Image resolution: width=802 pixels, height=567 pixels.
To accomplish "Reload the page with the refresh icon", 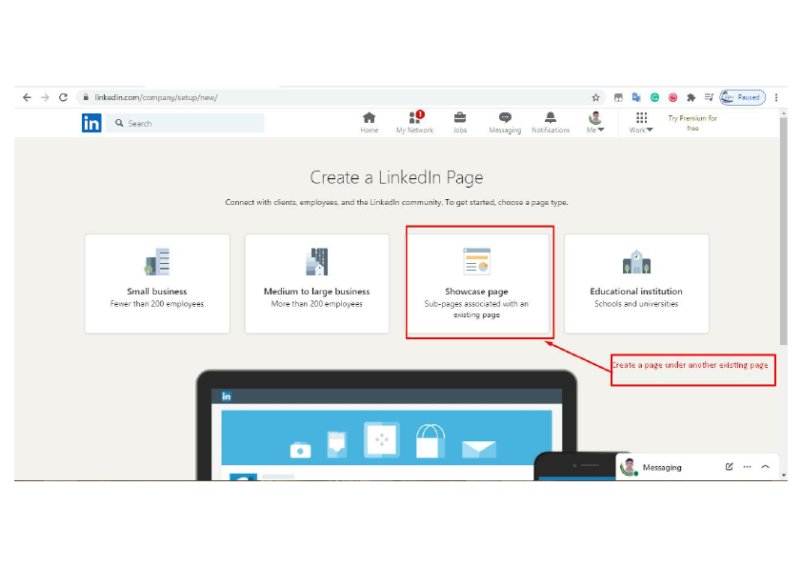I will click(x=63, y=97).
